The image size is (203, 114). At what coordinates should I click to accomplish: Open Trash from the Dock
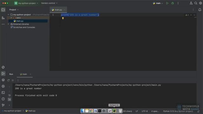click(120, 111)
